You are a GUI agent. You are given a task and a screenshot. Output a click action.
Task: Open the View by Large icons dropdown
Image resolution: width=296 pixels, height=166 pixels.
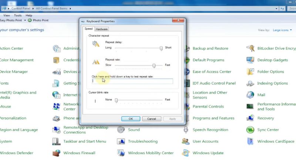point(282,30)
